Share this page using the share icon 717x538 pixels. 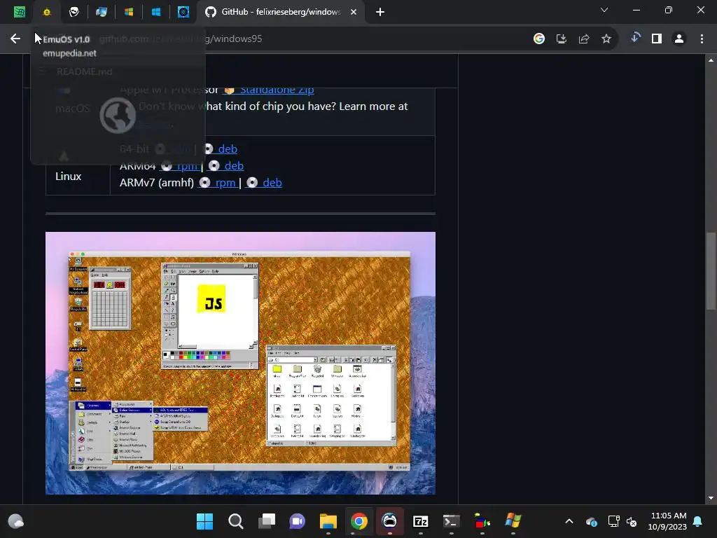(584, 39)
